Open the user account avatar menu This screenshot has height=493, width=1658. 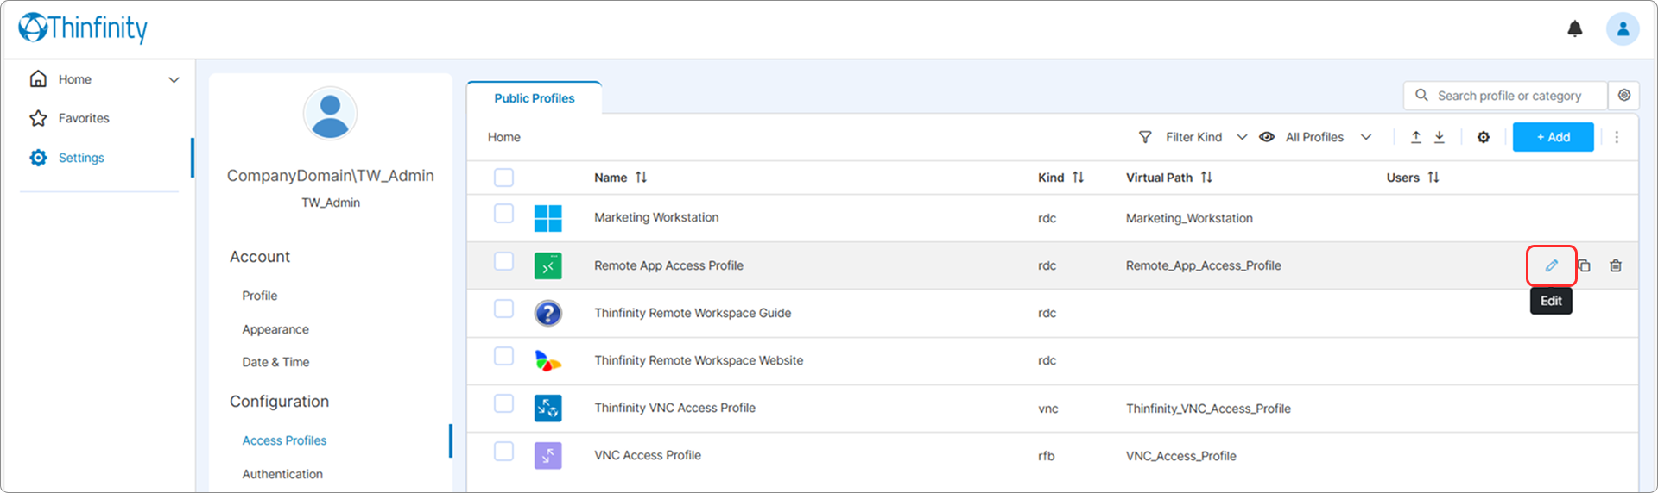1623,28
